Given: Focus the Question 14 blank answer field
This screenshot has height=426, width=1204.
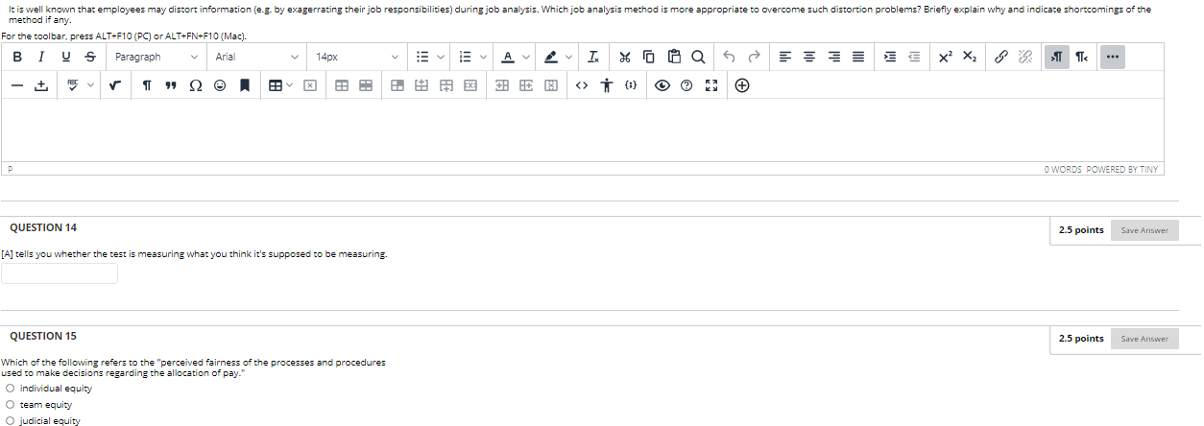Looking at the screenshot, I should click(x=60, y=273).
